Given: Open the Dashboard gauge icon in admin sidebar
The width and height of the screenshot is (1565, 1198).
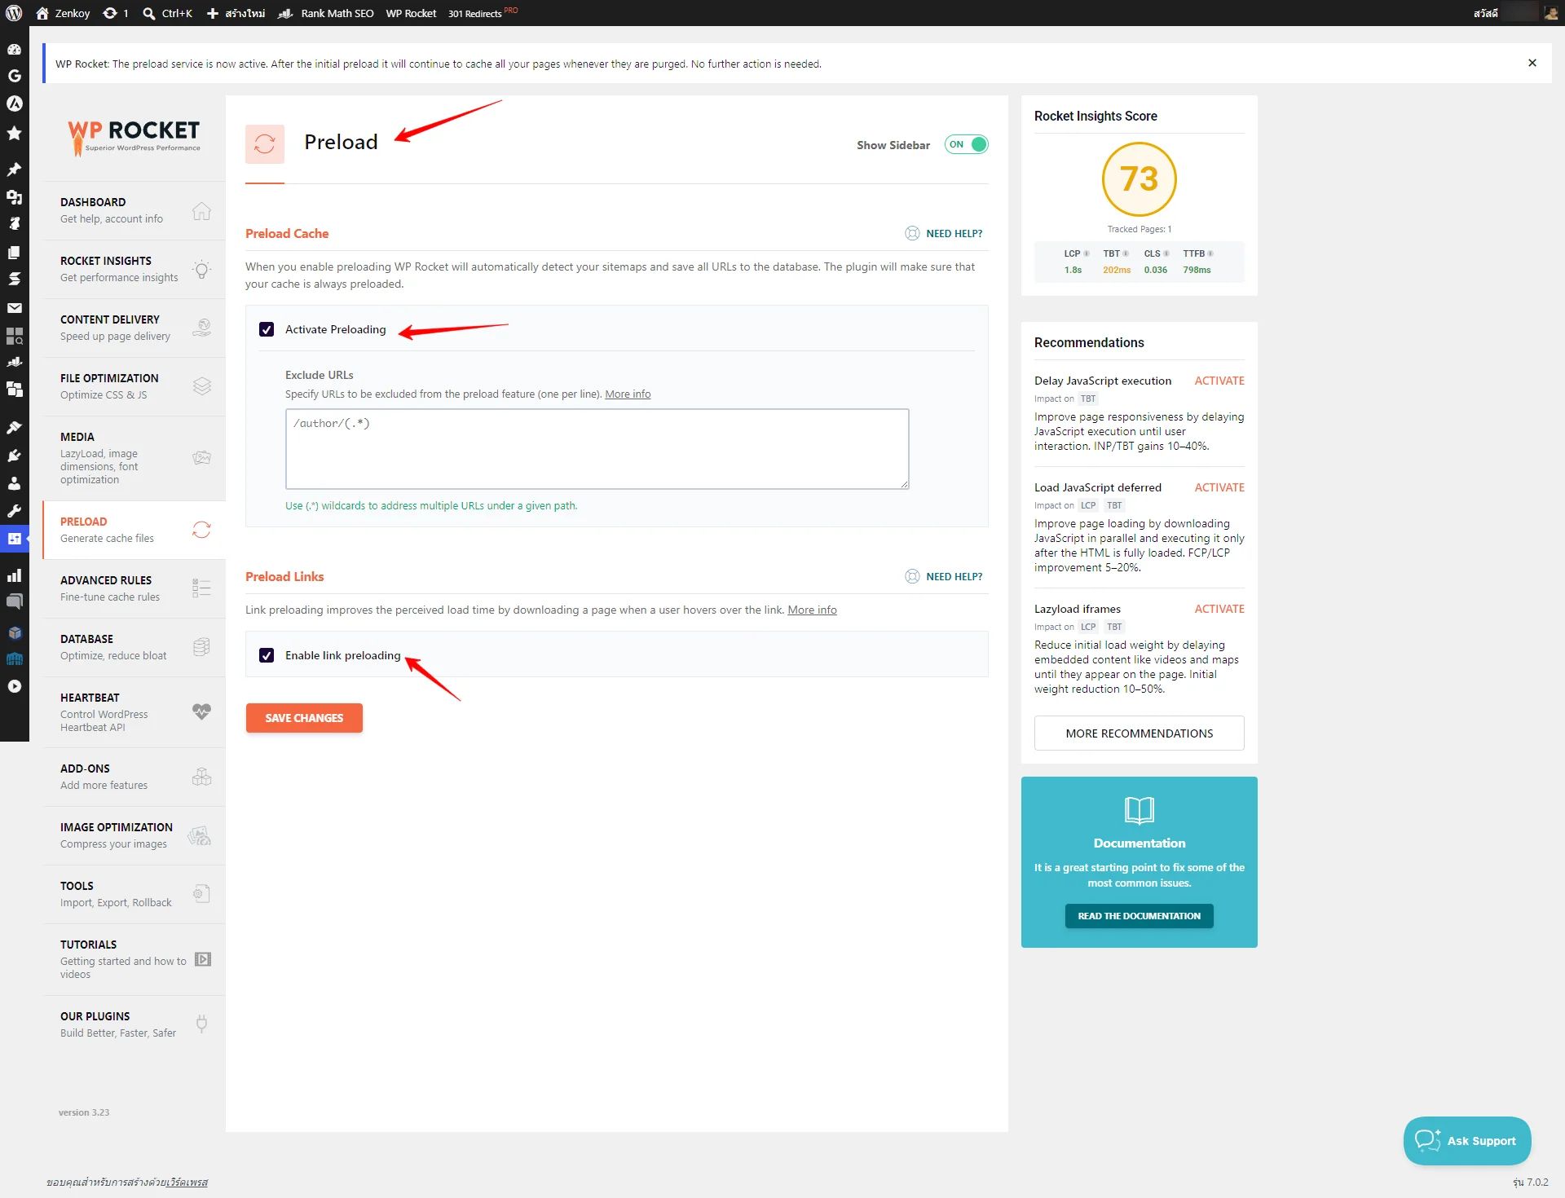Looking at the screenshot, I should point(14,49).
